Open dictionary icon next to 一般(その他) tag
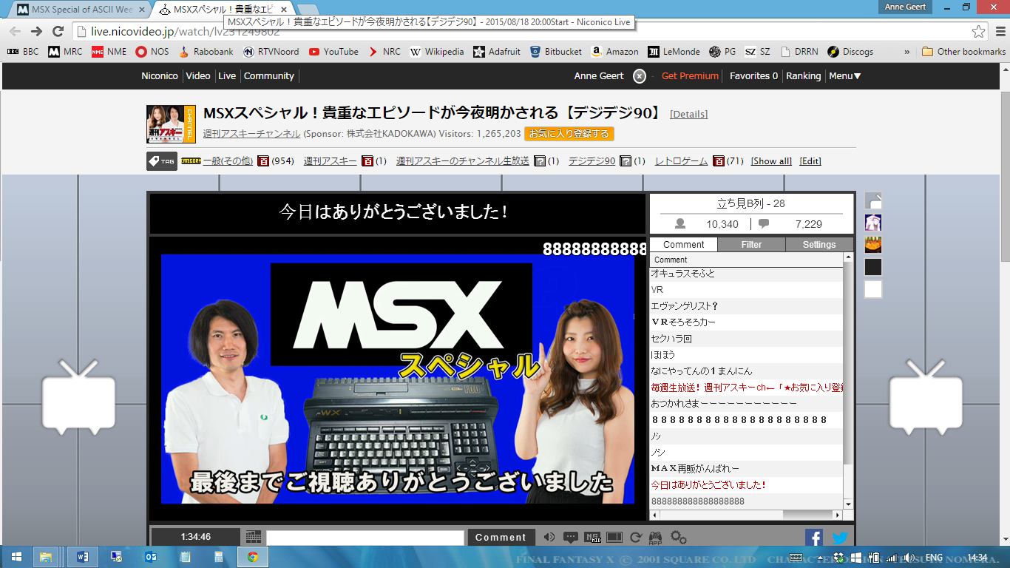1010x568 pixels. 263,161
